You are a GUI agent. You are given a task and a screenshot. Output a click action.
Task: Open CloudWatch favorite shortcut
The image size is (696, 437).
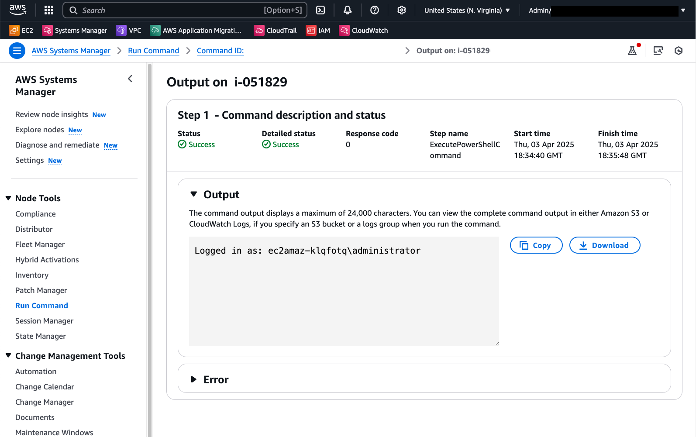(x=363, y=30)
